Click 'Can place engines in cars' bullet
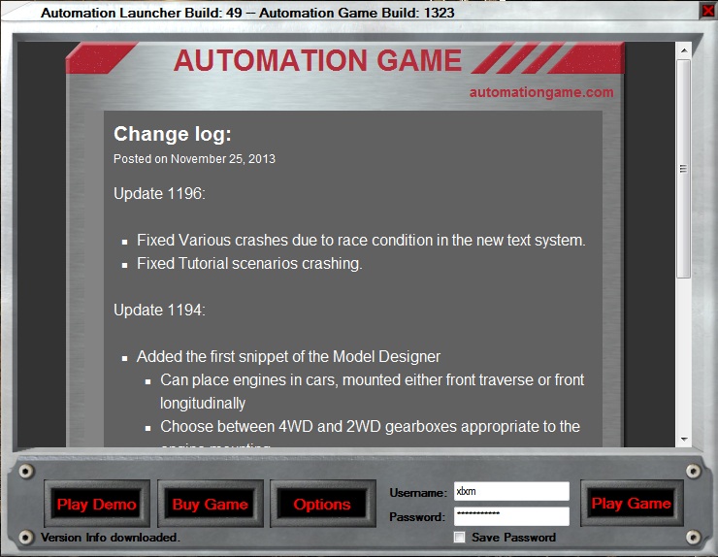Screen dimensions: 718x557 (x=373, y=391)
